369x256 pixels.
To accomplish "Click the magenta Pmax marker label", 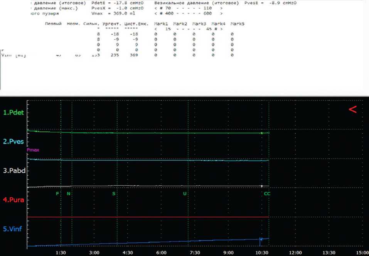I will [33, 150].
